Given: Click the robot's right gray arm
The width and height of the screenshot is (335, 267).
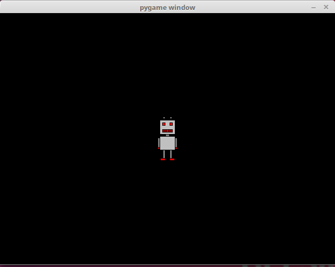Looking at the screenshot, I should tap(176, 142).
